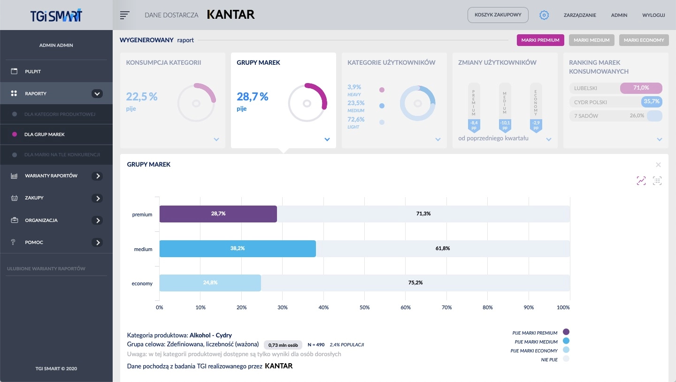This screenshot has height=382, width=676.
Task: Click the Warianty Raportów chart icon
Action: pos(14,176)
